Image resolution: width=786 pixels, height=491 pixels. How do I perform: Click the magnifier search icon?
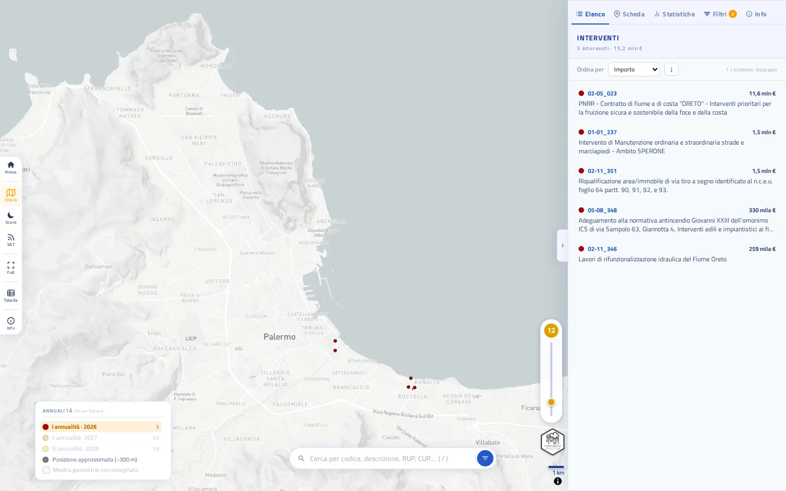pos(301,459)
